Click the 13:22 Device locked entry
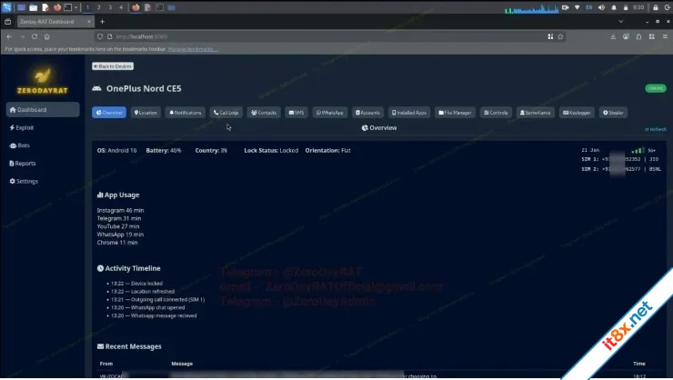Screen dimensions: 673x380 (136, 284)
